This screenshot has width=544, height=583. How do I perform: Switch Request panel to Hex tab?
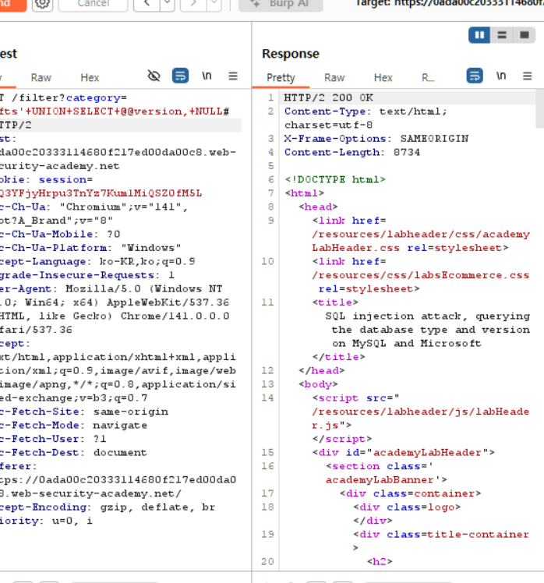(90, 77)
